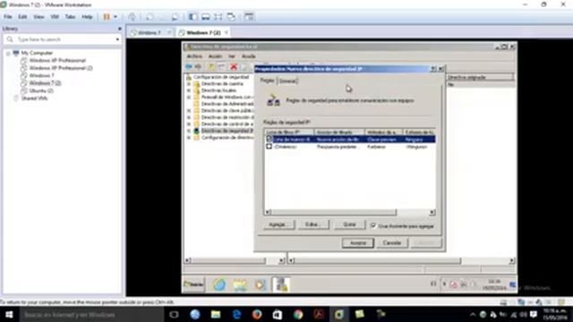Click the Editar button
The width and height of the screenshot is (573, 322).
(x=313, y=225)
